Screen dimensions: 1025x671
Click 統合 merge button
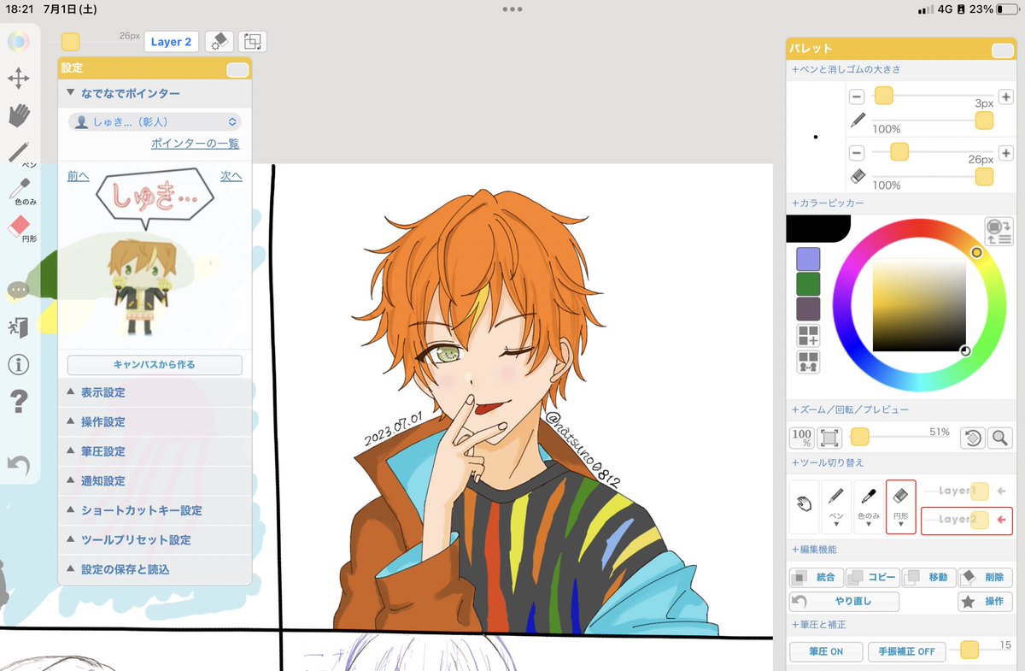tap(817, 578)
